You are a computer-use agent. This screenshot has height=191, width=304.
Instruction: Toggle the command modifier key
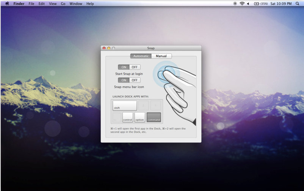pos(154,117)
